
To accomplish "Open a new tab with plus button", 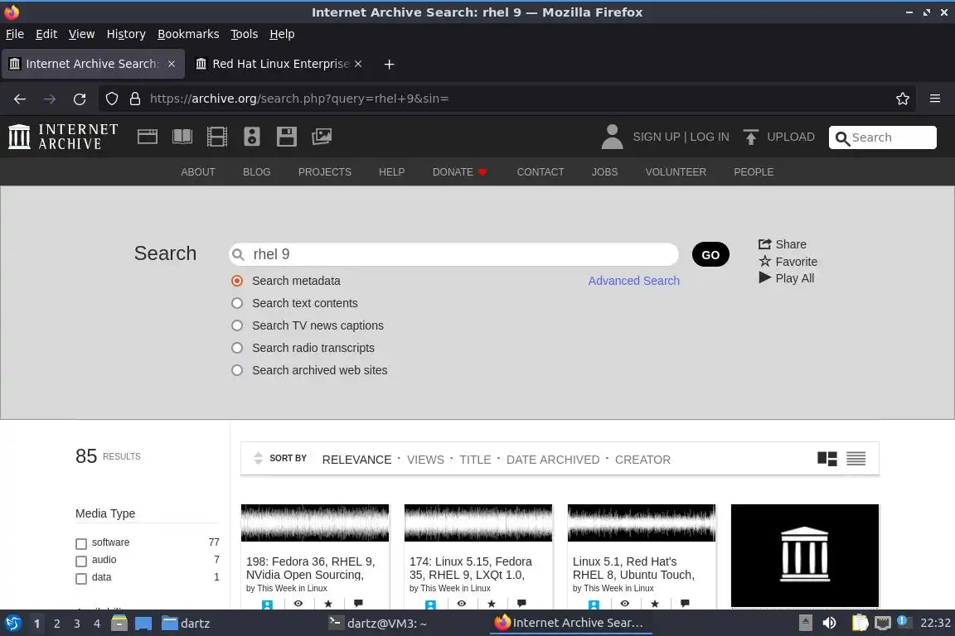I will 389,64.
